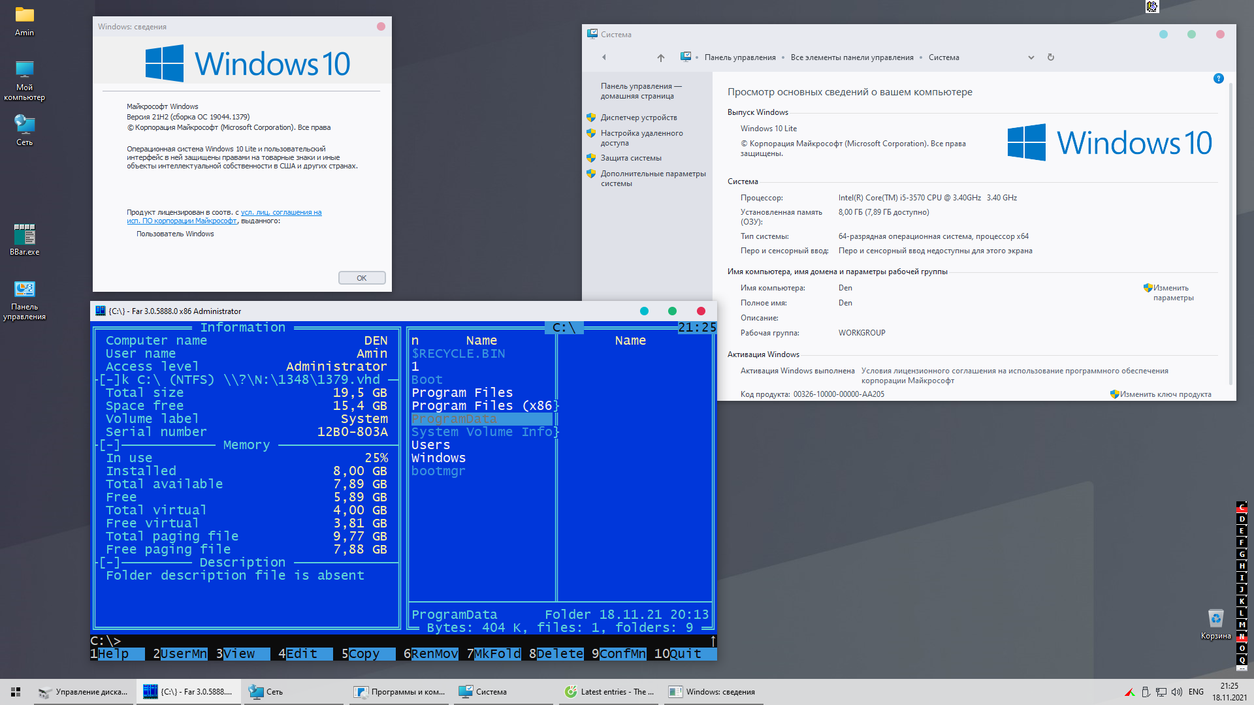Open the ENG language selector in tray
The height and width of the screenshot is (705, 1254).
(x=1196, y=692)
